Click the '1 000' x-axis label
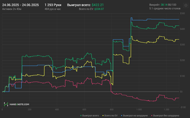 click(x=139, y=110)
